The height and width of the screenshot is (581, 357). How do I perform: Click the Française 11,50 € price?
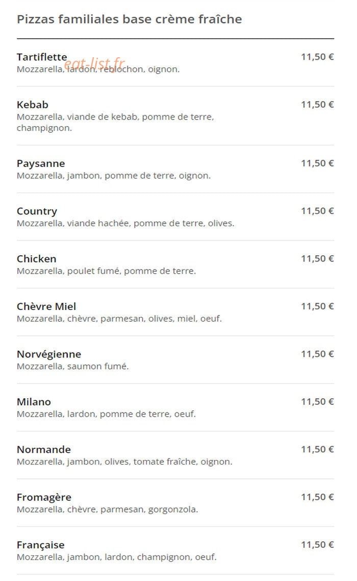317,545
